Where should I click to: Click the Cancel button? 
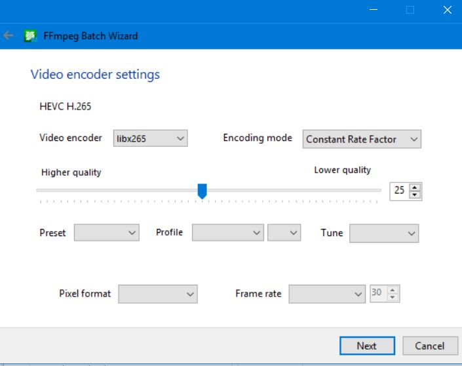click(x=429, y=346)
